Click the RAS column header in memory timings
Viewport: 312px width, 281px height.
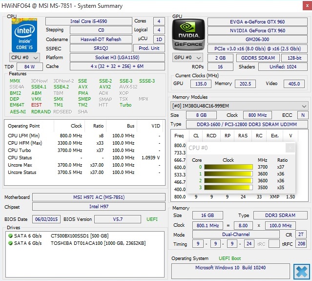(x=243, y=136)
